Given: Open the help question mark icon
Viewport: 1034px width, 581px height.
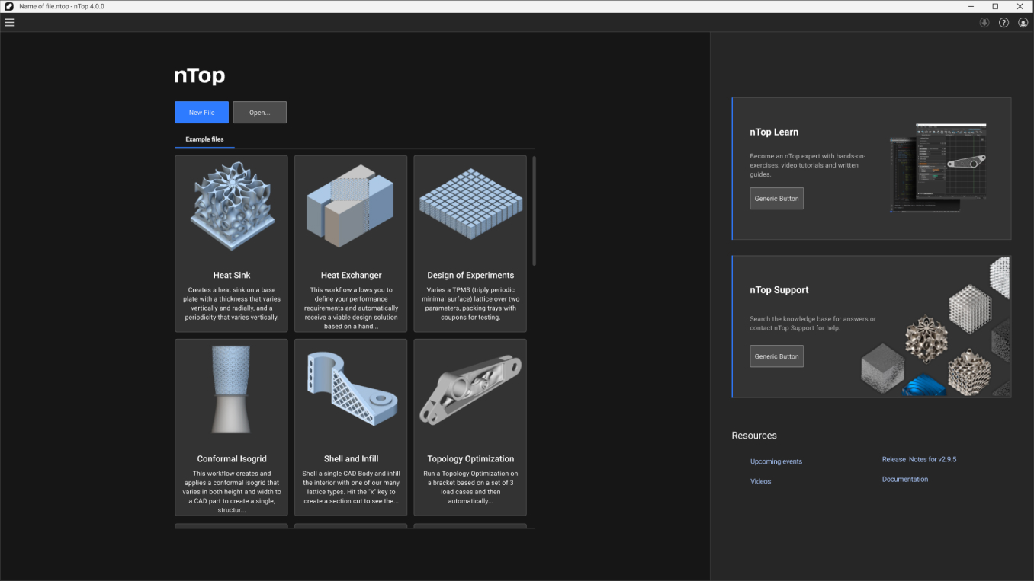Looking at the screenshot, I should point(1003,23).
